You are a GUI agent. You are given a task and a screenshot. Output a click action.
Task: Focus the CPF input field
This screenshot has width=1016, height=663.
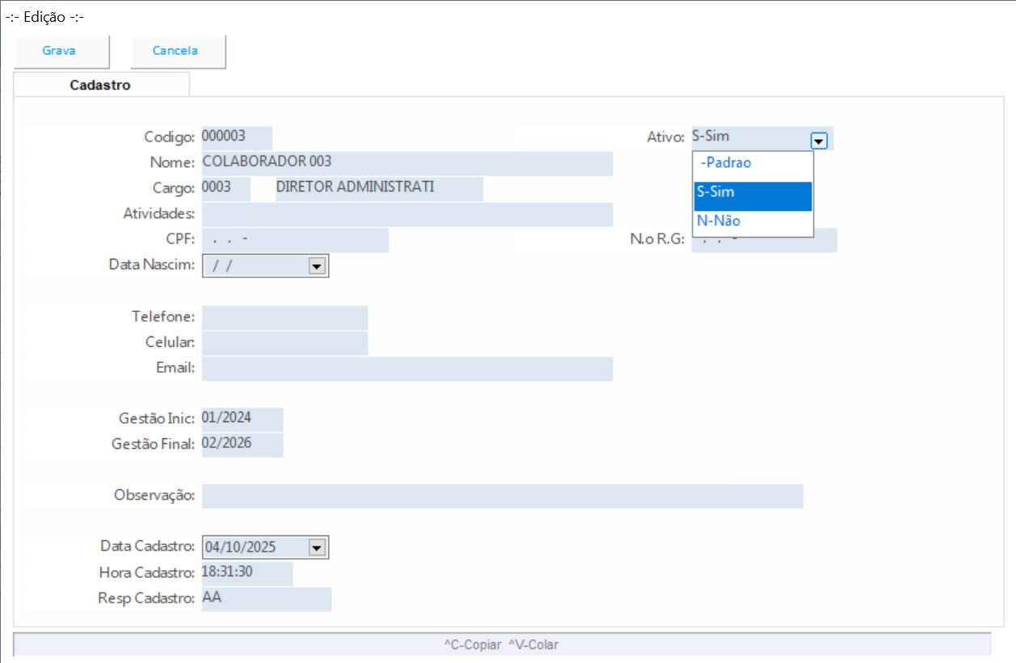click(x=294, y=240)
